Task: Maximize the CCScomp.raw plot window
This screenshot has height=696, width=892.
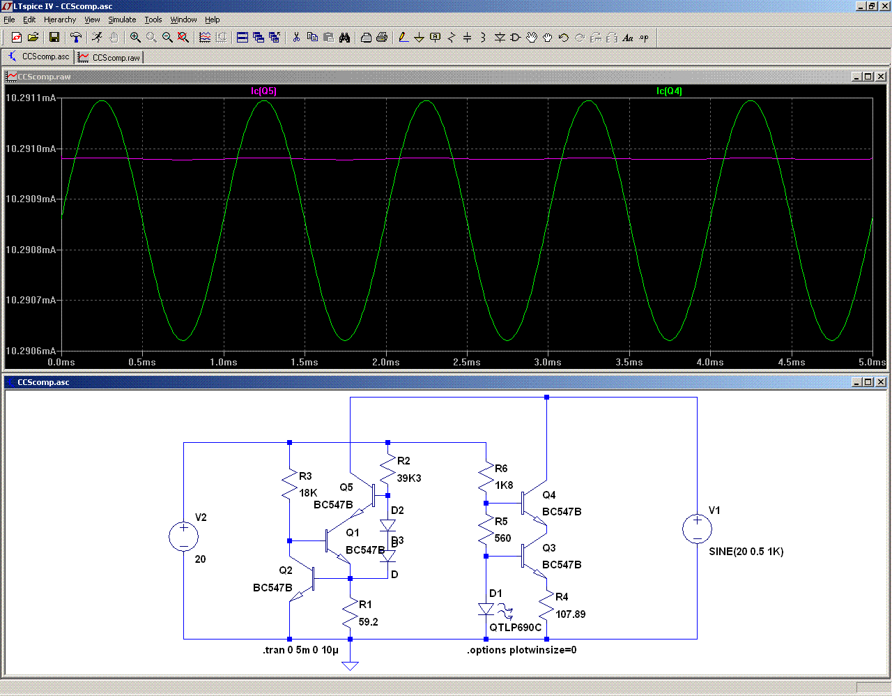Action: [x=868, y=77]
